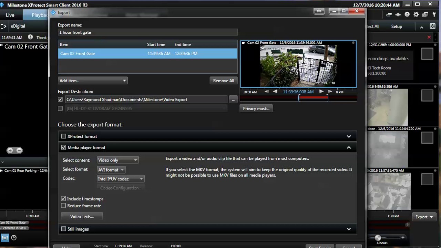Collapse the toolbar with the up chevron near Setup
Image resolution: width=441 pixels, height=248 pixels.
pyautogui.click(x=421, y=27)
